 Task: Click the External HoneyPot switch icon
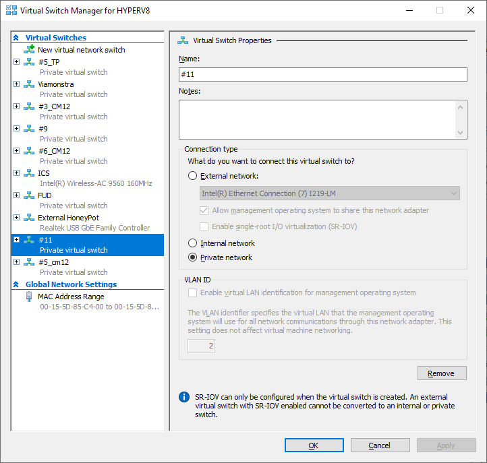[29, 218]
